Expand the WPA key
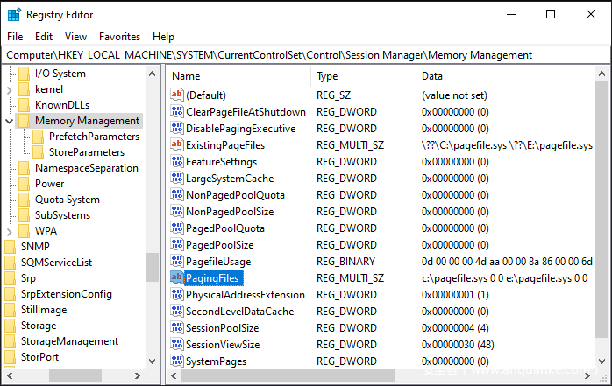 (x=10, y=231)
